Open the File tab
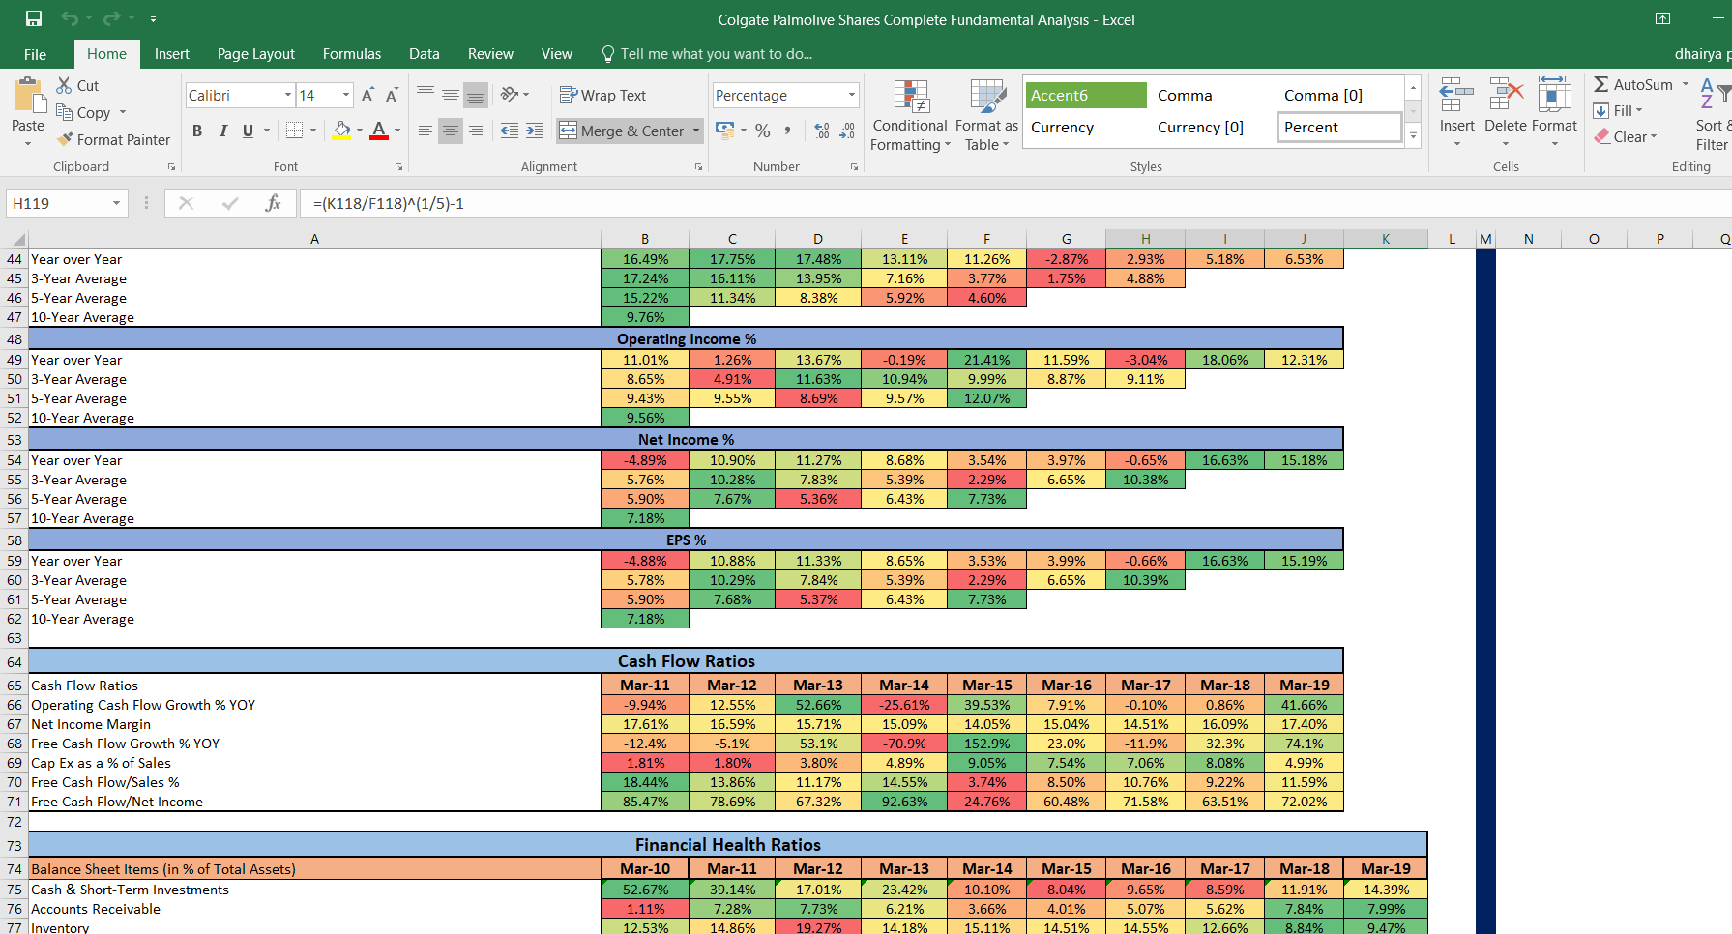Image resolution: width=1732 pixels, height=934 pixels. click(35, 54)
